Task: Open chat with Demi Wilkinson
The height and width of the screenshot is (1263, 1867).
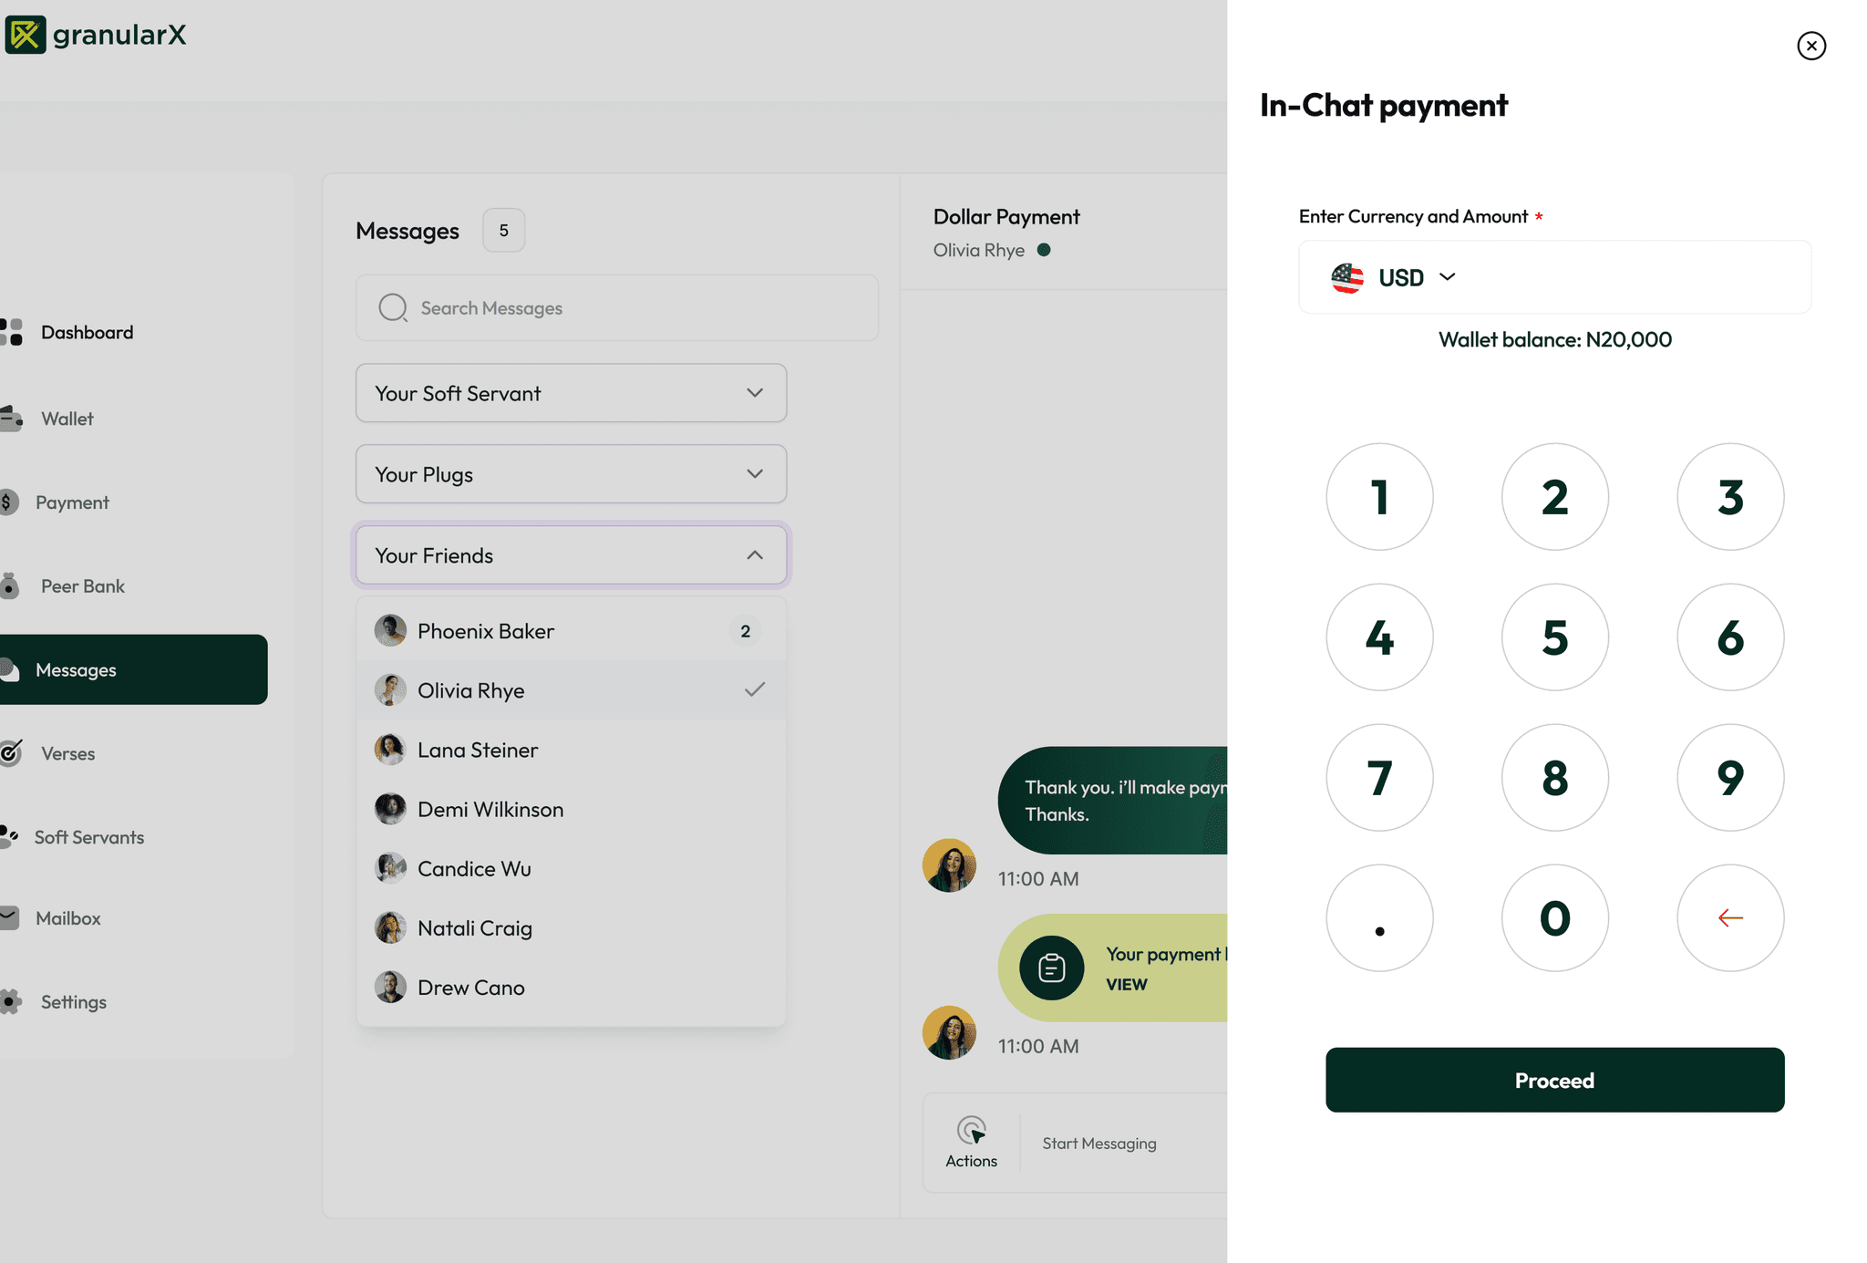Action: 571,809
